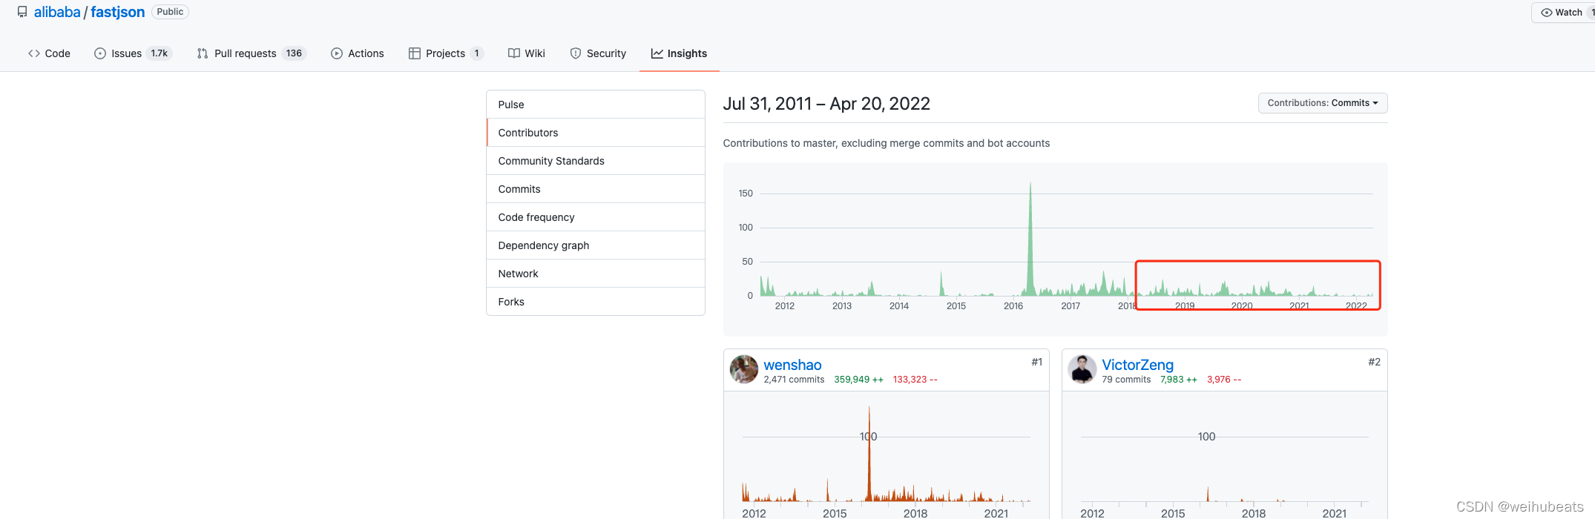Click the Issues circle icon
This screenshot has width=1595, height=519.
click(100, 53)
